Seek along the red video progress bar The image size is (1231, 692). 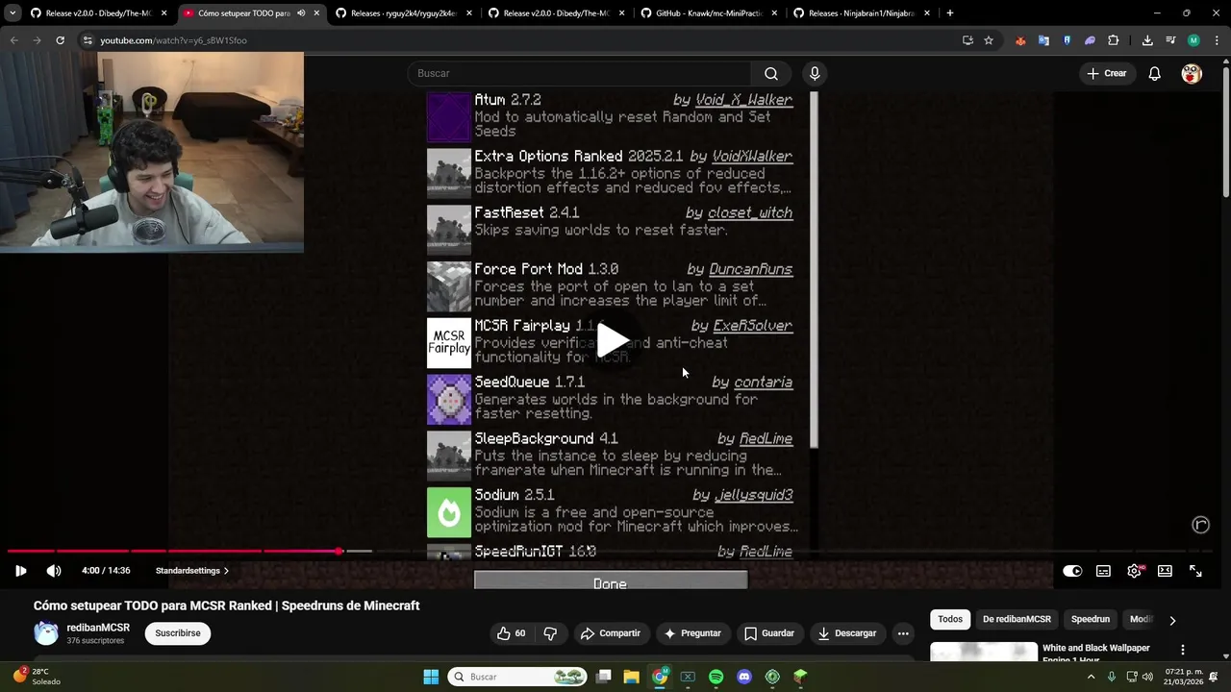point(173,551)
